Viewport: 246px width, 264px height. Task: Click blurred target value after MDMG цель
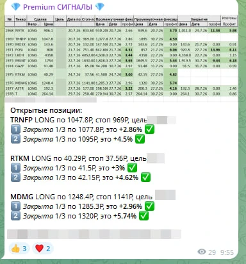coord(165,195)
